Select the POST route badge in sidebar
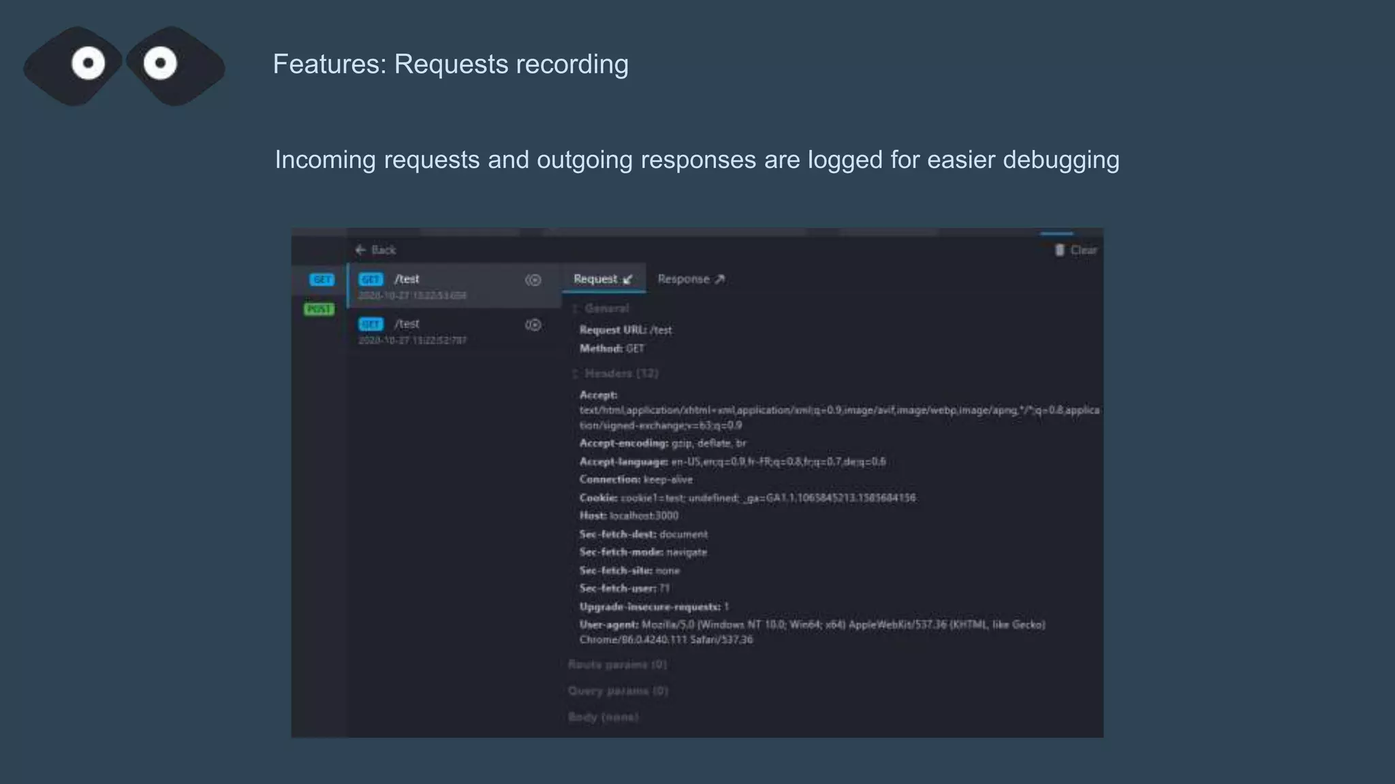 pos(319,309)
